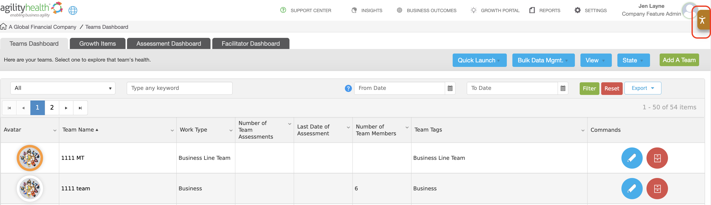Image resolution: width=711 pixels, height=205 pixels.
Task: Click the Type any keyword search field
Action: (x=179, y=88)
